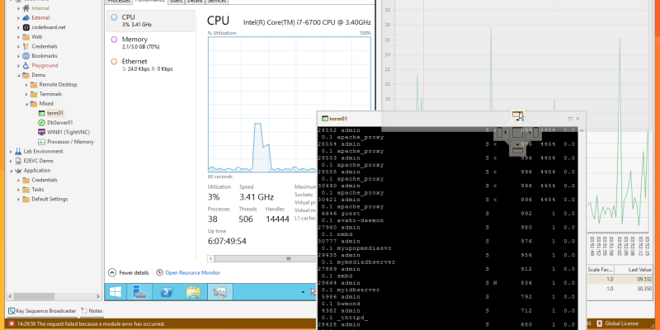Switch to the Users tab in Task Manager
Viewport: 660px width, 330px height.
pyautogui.click(x=175, y=2)
